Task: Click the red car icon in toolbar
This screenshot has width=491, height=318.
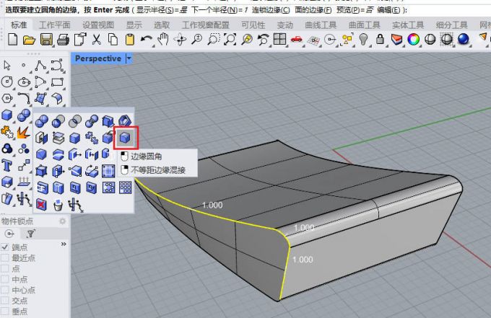Action: coord(296,40)
